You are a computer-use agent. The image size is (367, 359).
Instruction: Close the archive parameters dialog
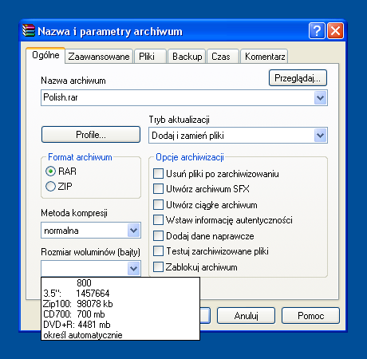pyautogui.click(x=335, y=31)
